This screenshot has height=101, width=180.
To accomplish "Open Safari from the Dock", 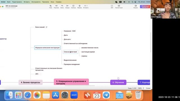I will (28, 95).
